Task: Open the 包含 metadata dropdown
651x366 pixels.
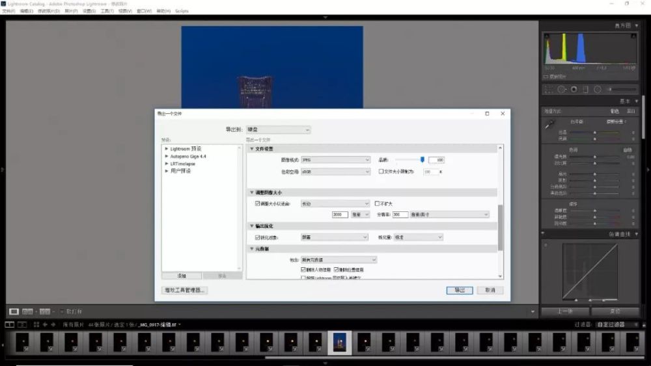Action: (339, 260)
